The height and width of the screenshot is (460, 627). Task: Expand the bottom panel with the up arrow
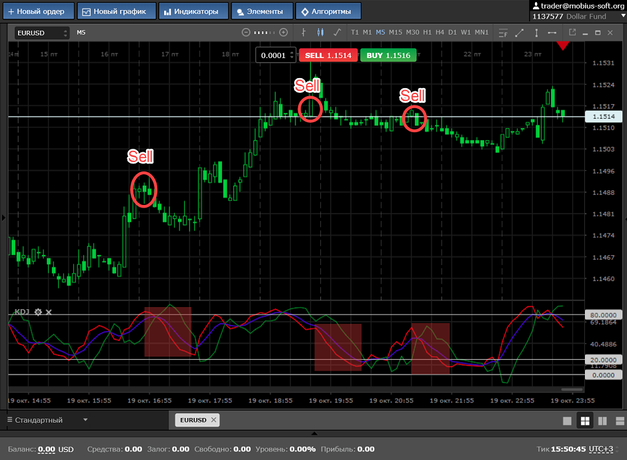[314, 433]
